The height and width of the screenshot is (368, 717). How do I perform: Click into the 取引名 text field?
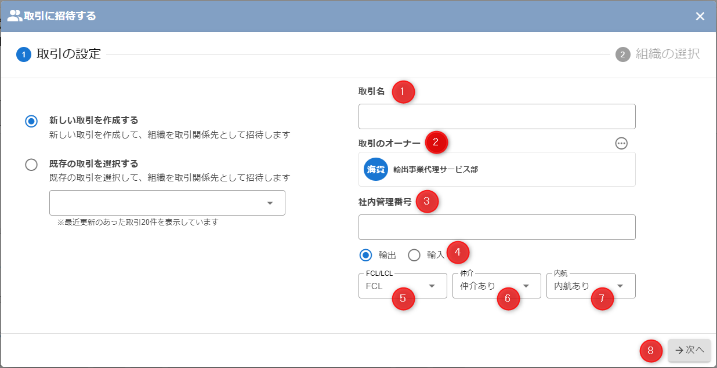(x=497, y=116)
